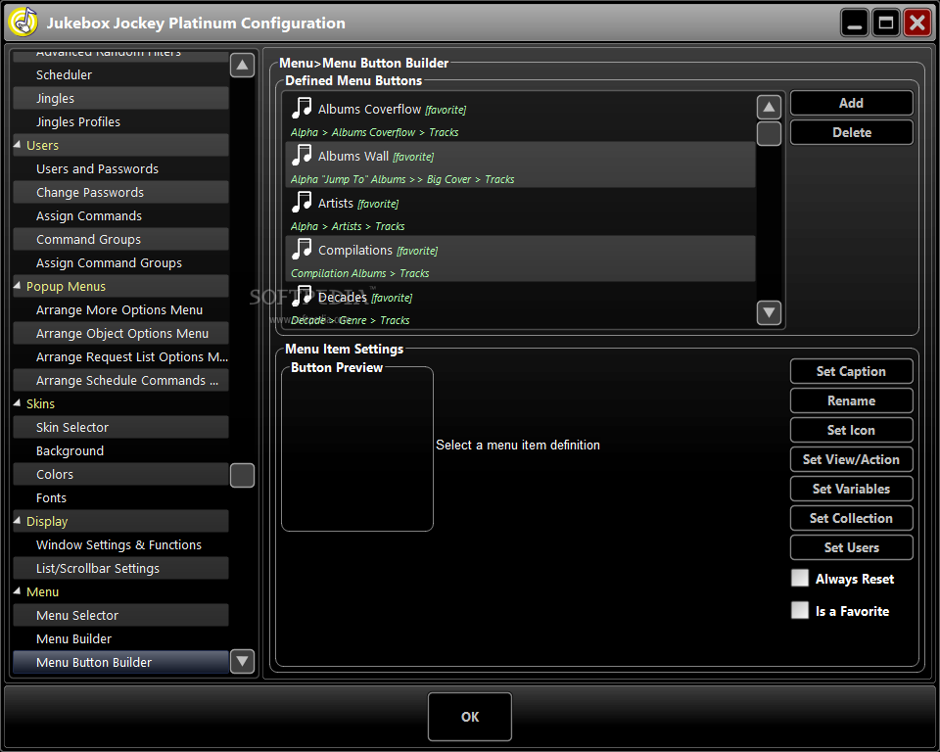The width and height of the screenshot is (940, 752).
Task: Select Assign Command Groups entry
Action: 121,262
